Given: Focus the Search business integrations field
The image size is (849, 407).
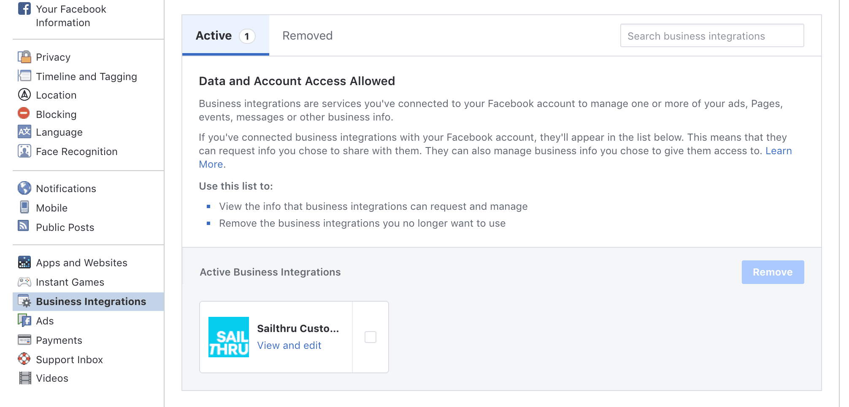Looking at the screenshot, I should [711, 36].
